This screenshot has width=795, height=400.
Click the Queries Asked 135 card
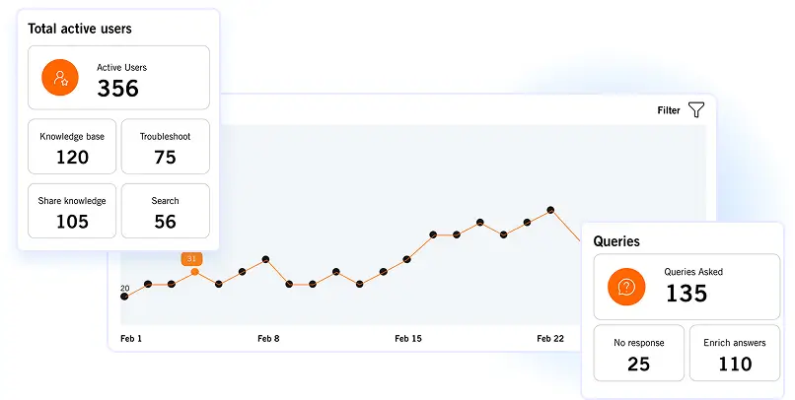coord(687,287)
